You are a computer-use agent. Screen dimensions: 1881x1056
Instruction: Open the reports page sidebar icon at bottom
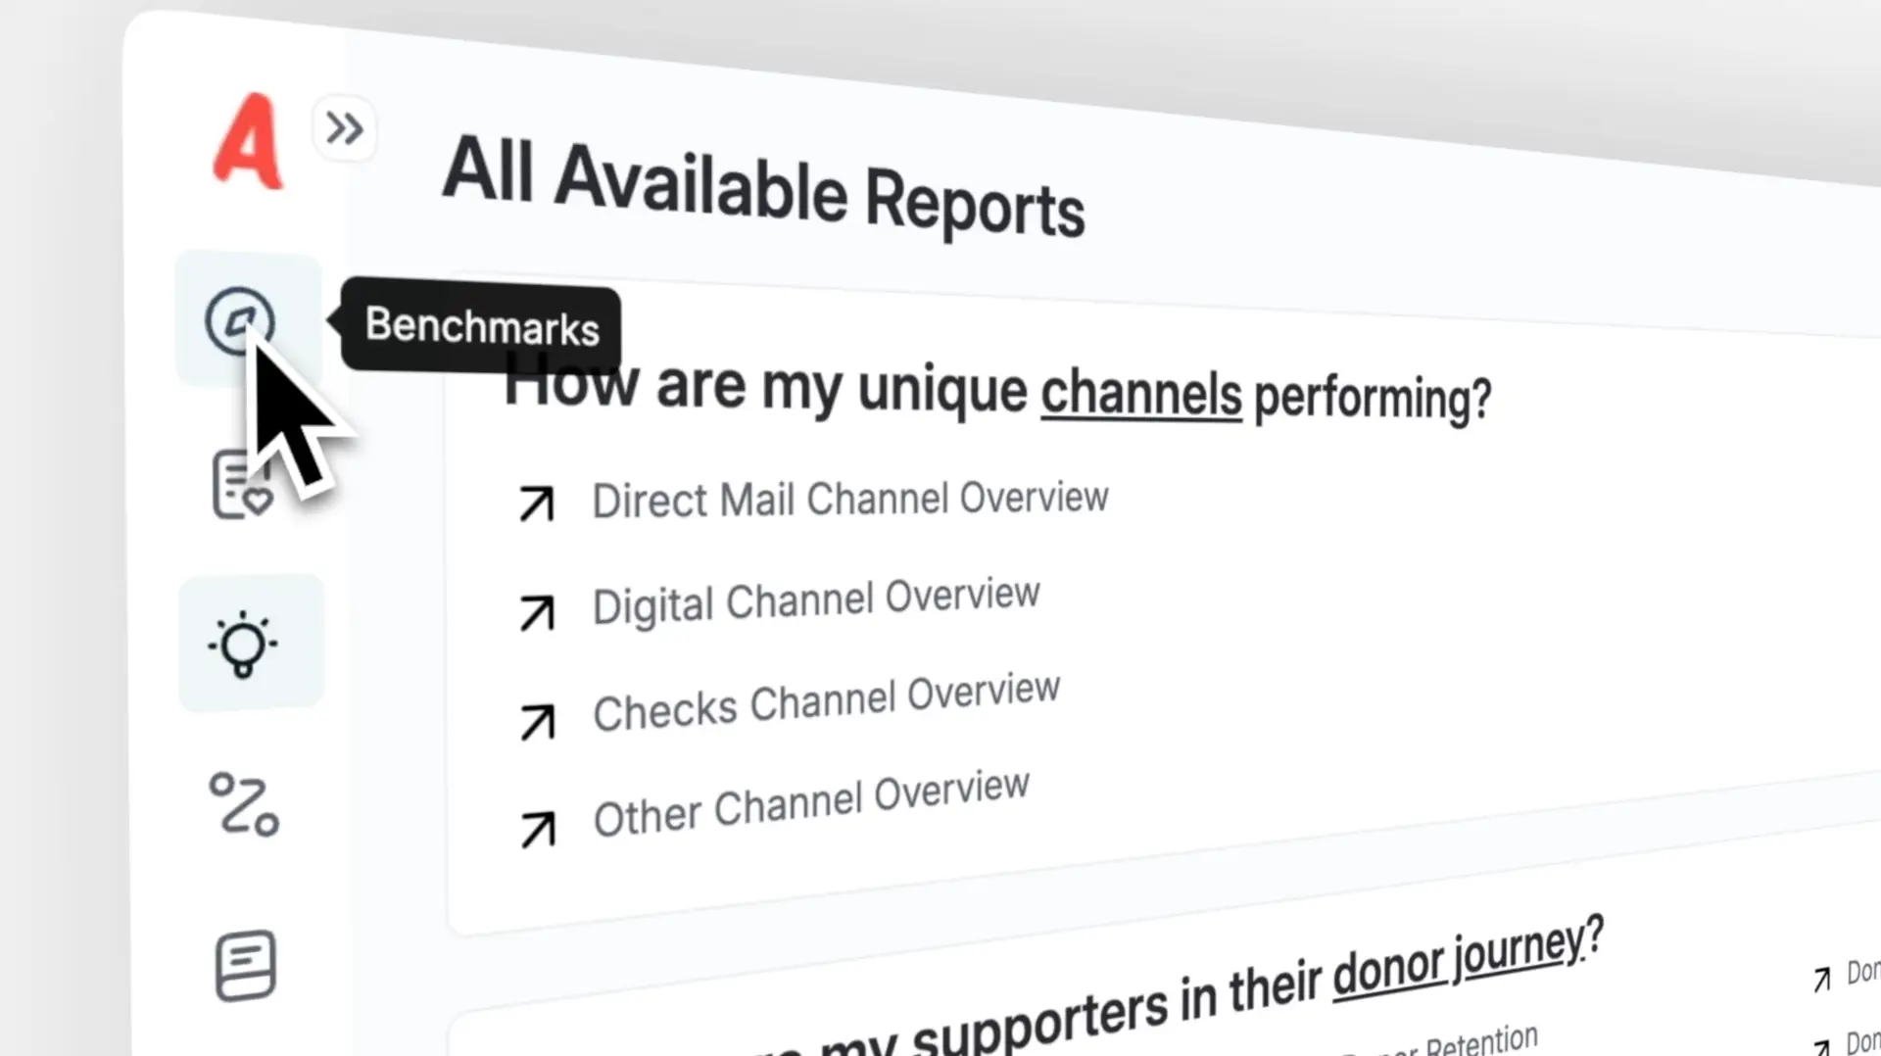click(245, 966)
